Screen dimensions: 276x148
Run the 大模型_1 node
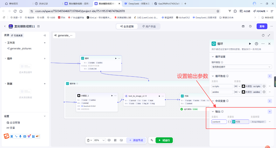[x=112, y=96]
